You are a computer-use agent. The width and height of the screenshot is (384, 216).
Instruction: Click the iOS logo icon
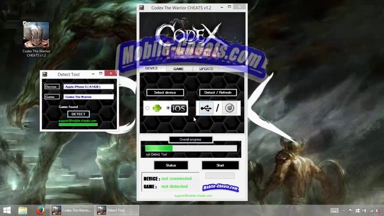(179, 108)
